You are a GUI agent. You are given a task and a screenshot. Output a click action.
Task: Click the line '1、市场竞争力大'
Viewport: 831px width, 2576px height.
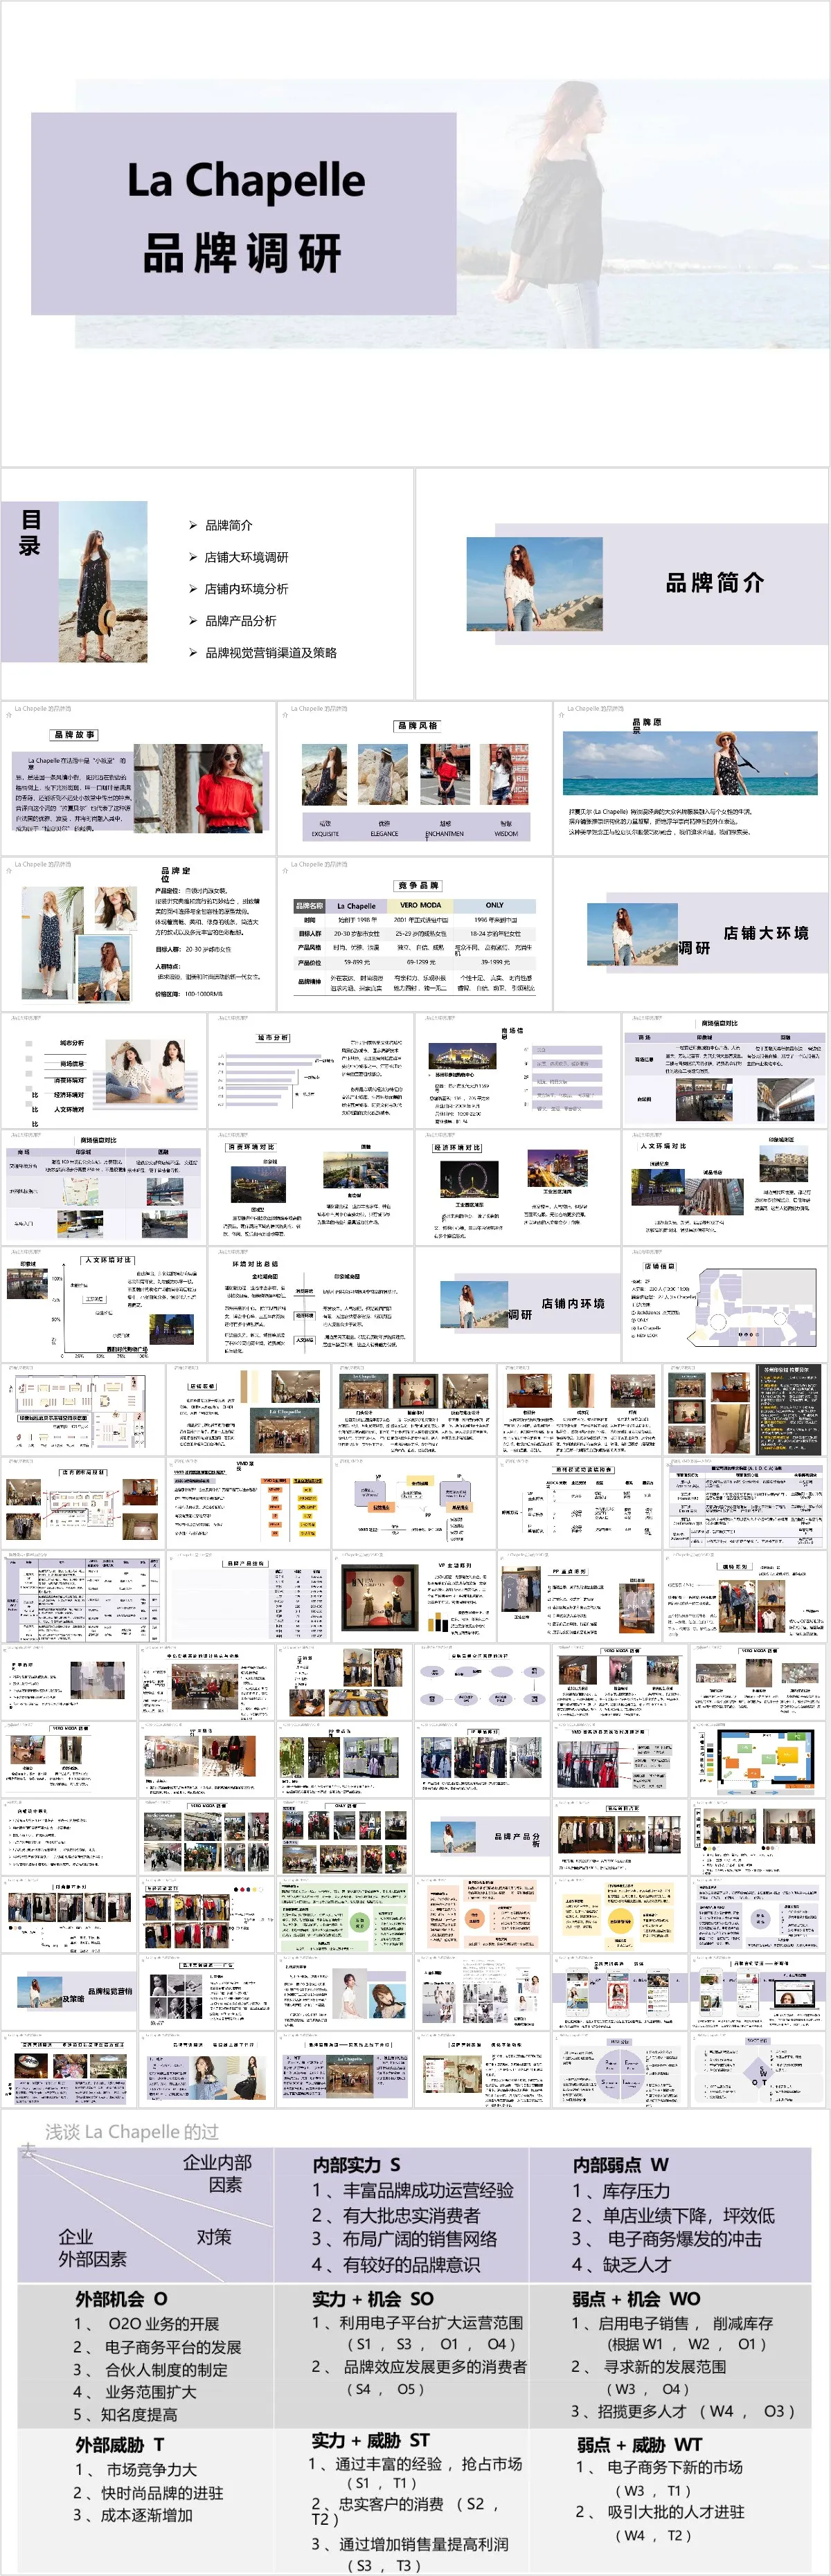135,2469
